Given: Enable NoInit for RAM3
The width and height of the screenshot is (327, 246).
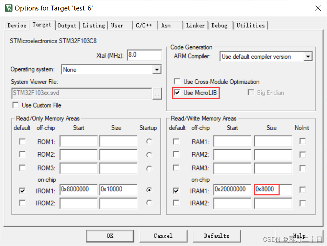Looking at the screenshot, I should click(x=303, y=168).
